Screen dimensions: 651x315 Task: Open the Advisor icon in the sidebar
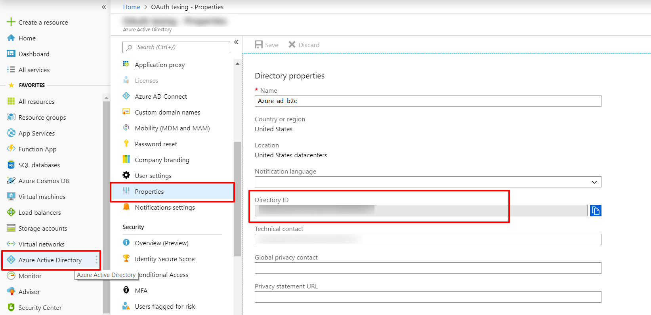pos(11,292)
